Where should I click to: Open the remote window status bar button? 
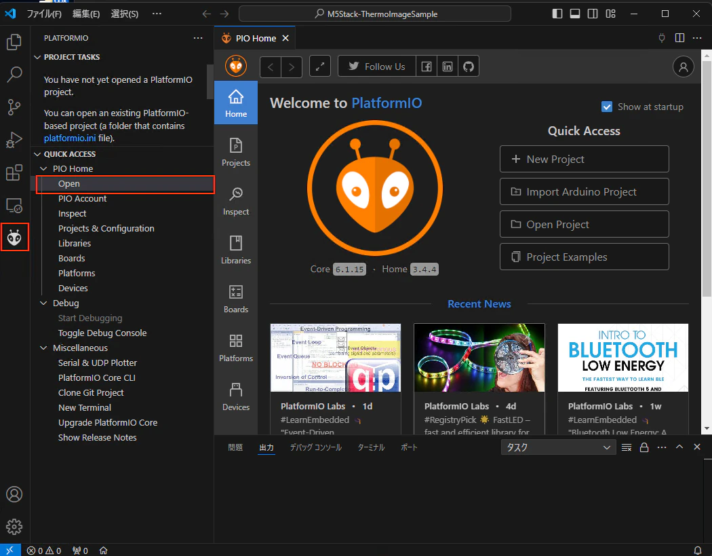tap(9, 550)
